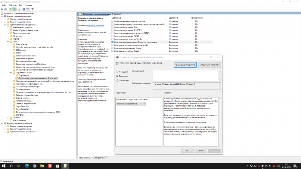Switch to the 'Стандартный' tab

coord(99,158)
